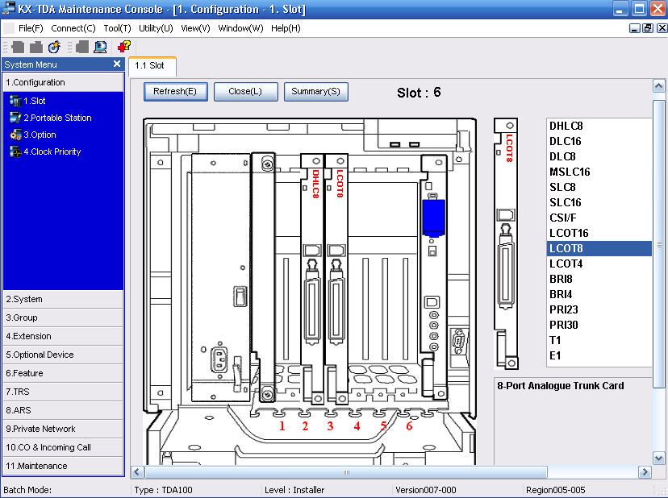The image size is (668, 498).
Task: Expand the 7.TRS section
Action: pos(64,392)
